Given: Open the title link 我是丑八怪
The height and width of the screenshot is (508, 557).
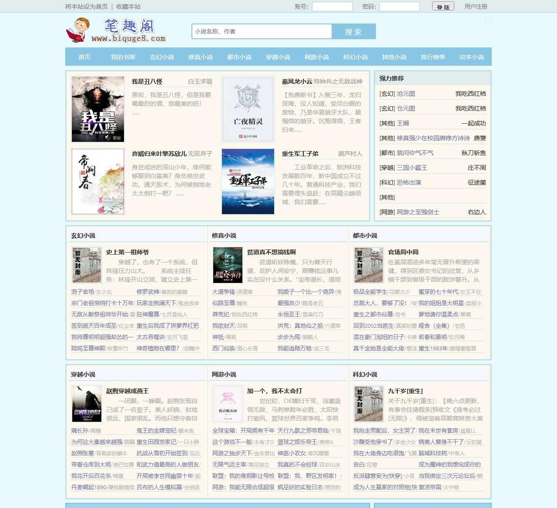Looking at the screenshot, I should pyautogui.click(x=147, y=81).
